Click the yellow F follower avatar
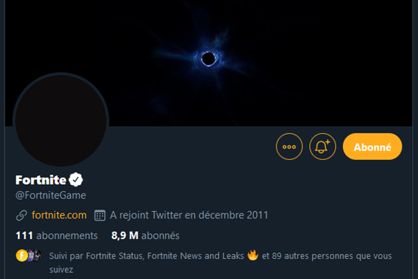The width and height of the screenshot is (418, 279). pos(21,255)
